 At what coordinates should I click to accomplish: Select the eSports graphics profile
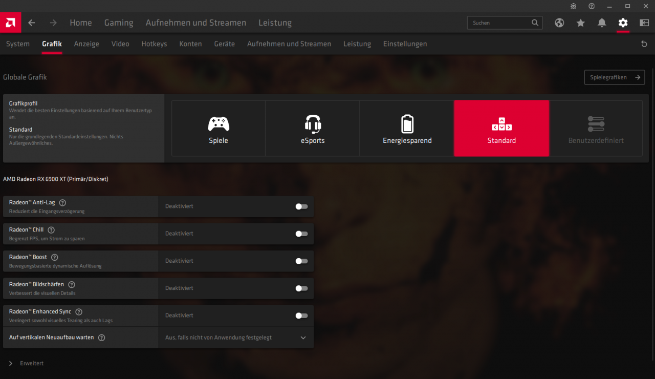click(313, 128)
